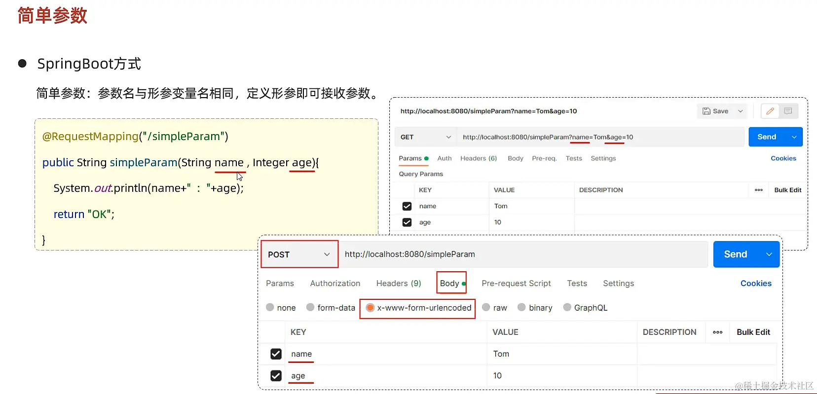Click the 10 value in Query Params
817x394 pixels.
498,222
